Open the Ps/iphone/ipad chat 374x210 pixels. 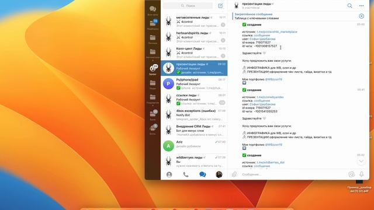click(x=194, y=84)
